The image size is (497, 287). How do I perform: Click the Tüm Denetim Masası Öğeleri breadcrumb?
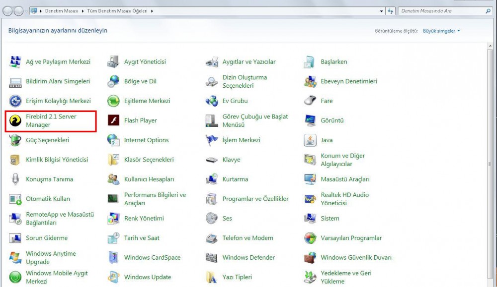pyautogui.click(x=117, y=11)
